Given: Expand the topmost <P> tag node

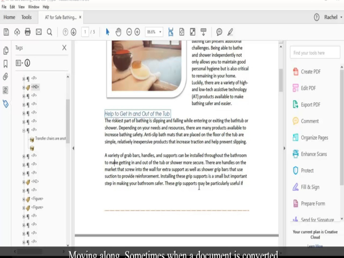Looking at the screenshot, I should coord(24,79).
